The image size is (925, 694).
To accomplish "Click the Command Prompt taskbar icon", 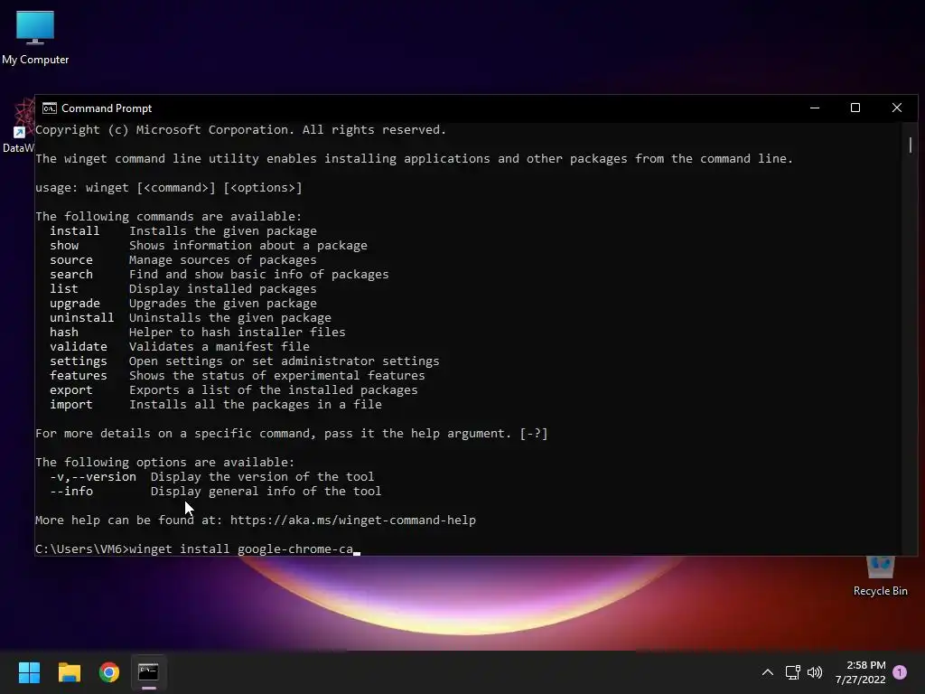I will (149, 672).
